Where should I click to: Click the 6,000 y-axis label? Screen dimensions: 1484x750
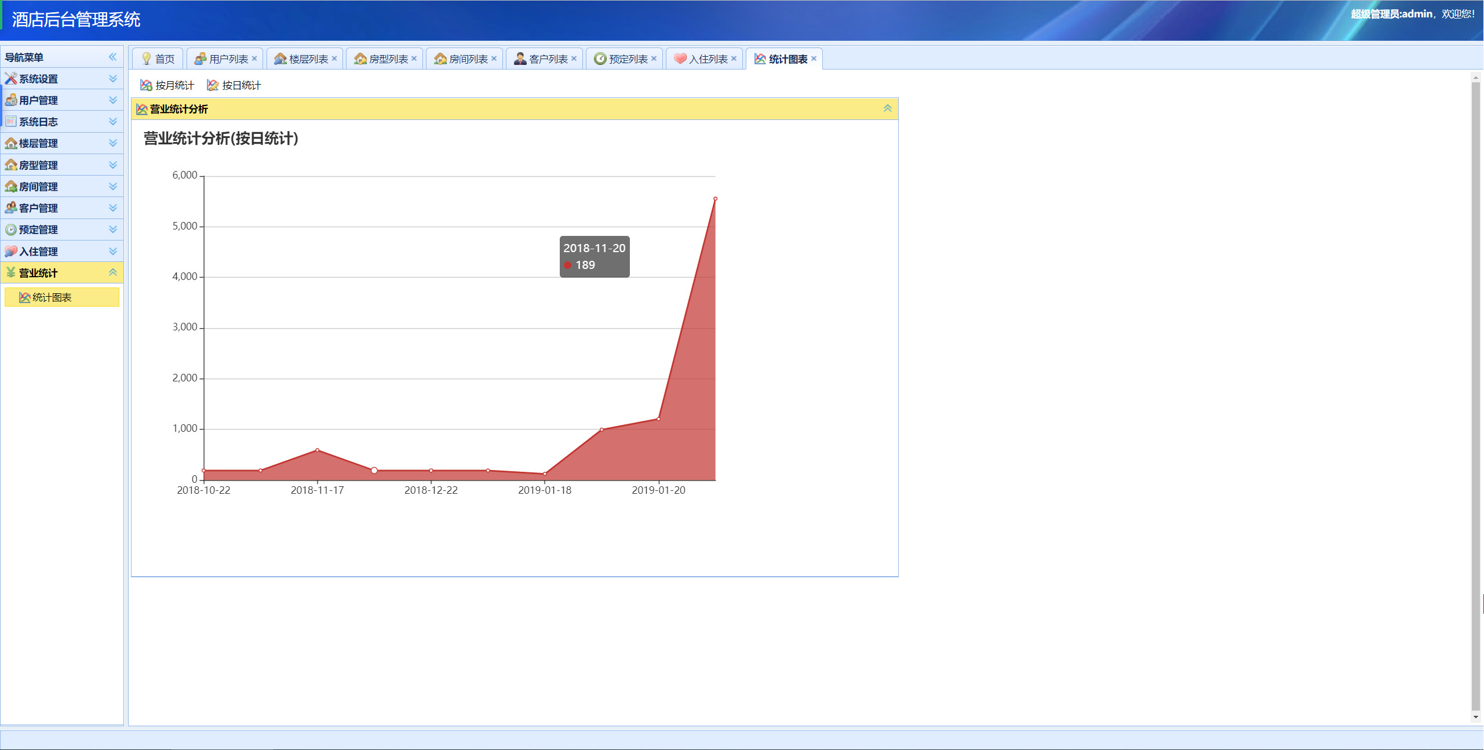185,175
